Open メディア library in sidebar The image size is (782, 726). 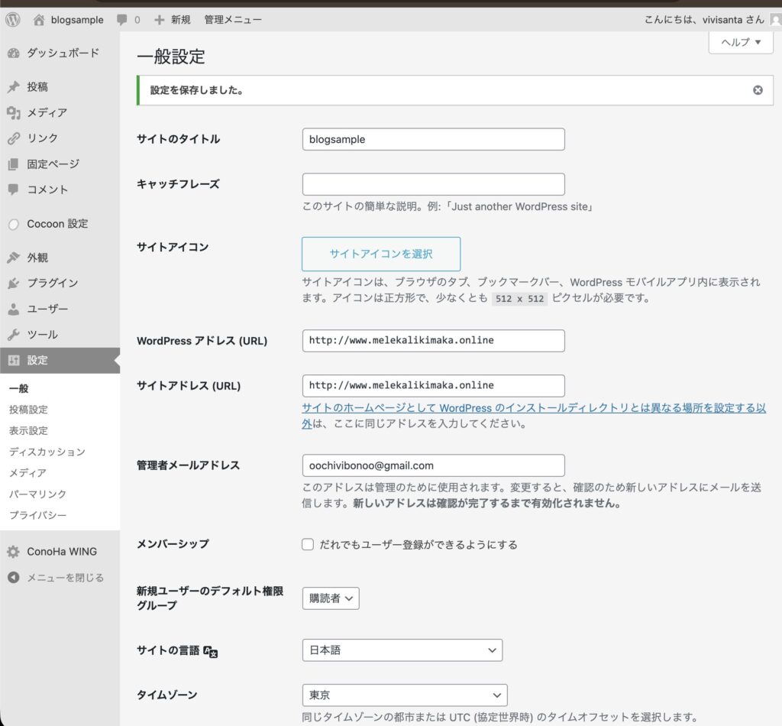click(47, 112)
